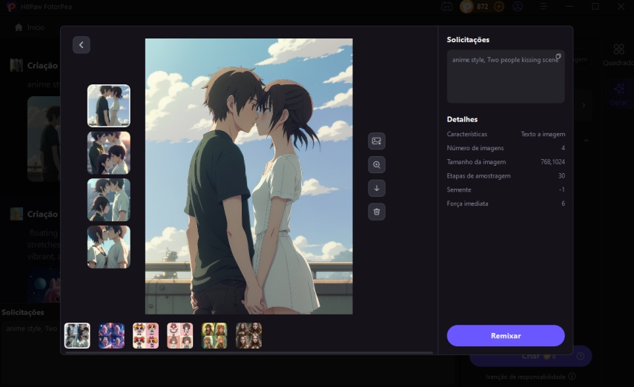Screen dimensions: 634x387
Task: Go to the Início home tab
Action: 30,27
